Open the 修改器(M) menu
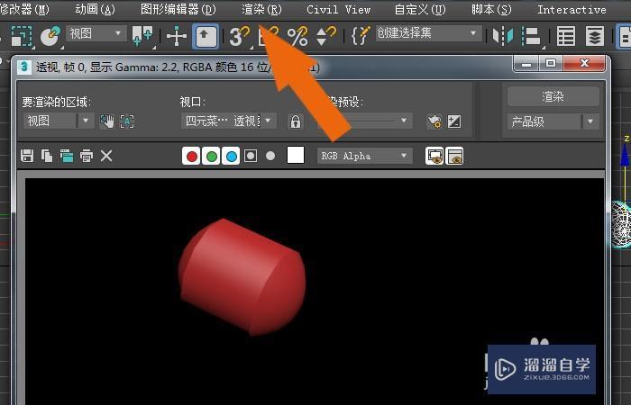Viewport: 631px width, 405px height. (x=24, y=9)
